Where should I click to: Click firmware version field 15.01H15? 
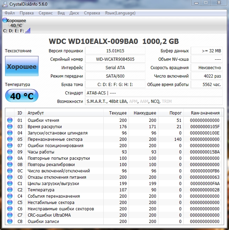(115, 51)
